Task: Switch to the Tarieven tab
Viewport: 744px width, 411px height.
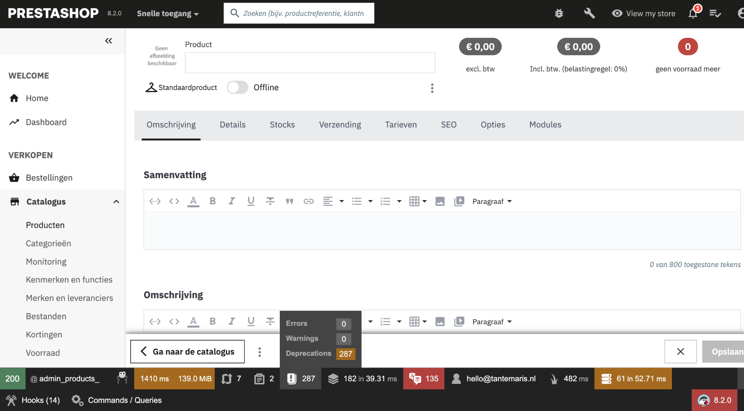Action: coord(401,125)
